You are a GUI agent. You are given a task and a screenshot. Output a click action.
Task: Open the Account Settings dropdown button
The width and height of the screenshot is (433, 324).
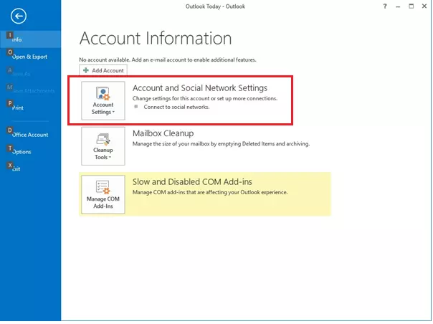103,100
